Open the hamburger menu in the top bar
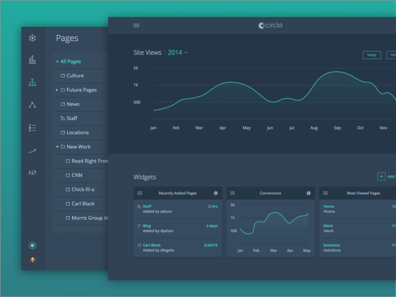Image resolution: width=396 pixels, height=297 pixels. 136,25
